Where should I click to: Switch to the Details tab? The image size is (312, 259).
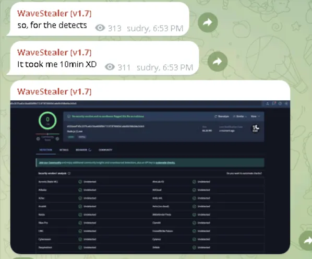pyautogui.click(x=64, y=150)
